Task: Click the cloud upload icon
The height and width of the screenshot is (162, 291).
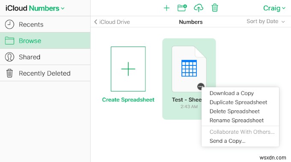Action: tap(199, 8)
